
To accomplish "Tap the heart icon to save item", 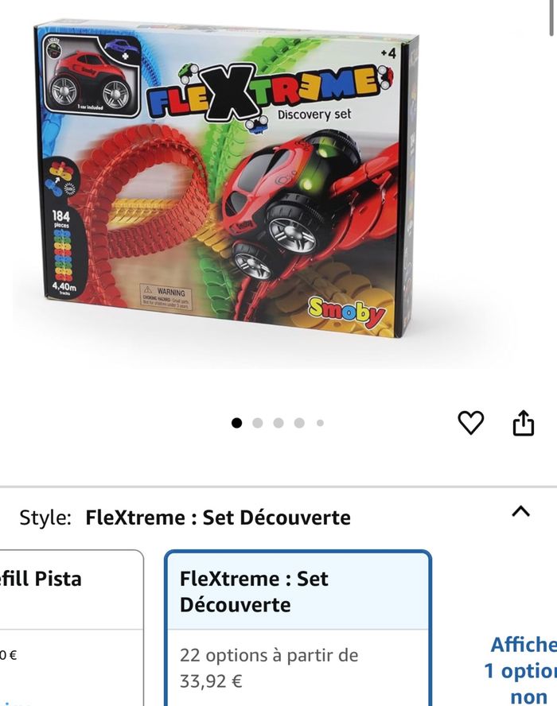I will pyautogui.click(x=470, y=423).
